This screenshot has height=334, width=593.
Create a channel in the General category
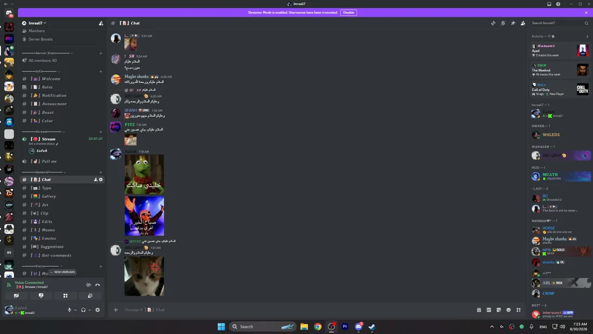101,172
